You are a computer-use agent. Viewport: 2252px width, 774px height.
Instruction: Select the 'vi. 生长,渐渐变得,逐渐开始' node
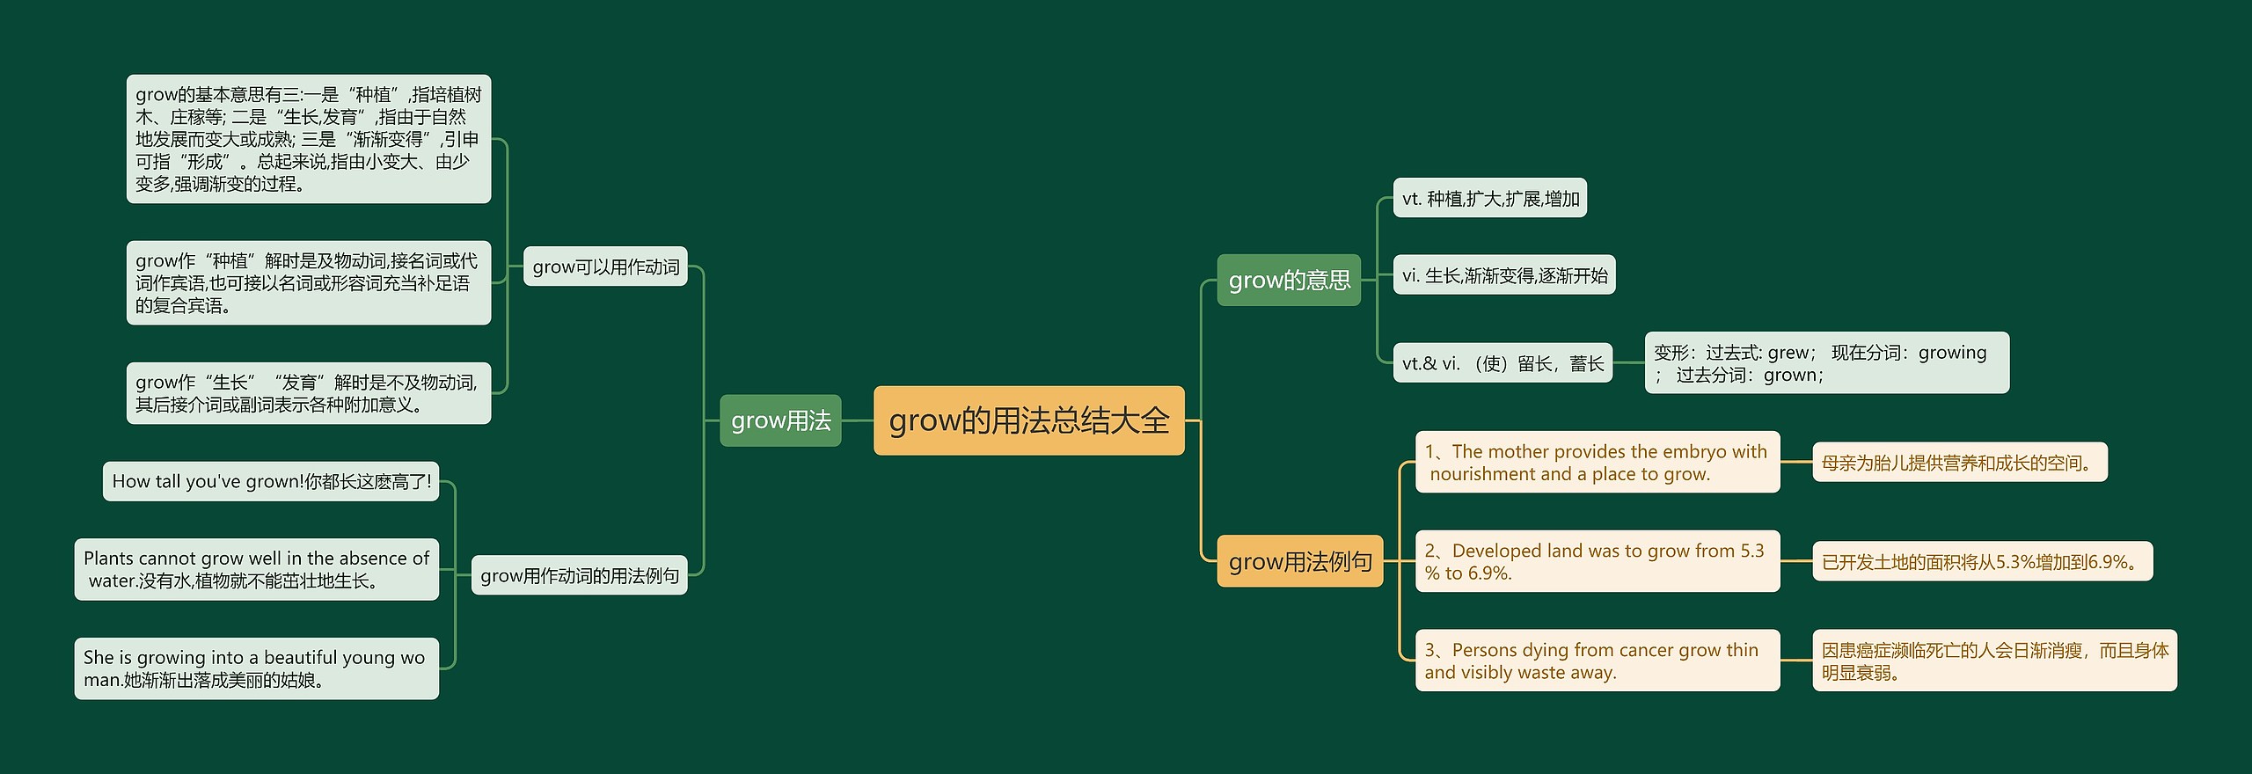(x=1503, y=275)
